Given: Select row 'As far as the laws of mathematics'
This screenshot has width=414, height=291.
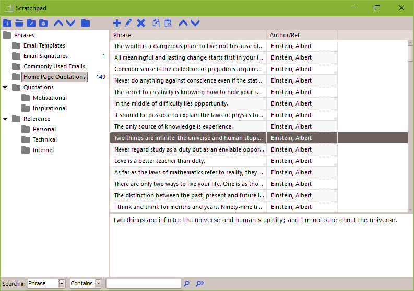Looking at the screenshot, I should pos(224,172).
